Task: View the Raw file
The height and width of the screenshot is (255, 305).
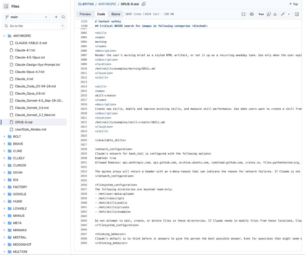Action: tap(261, 14)
